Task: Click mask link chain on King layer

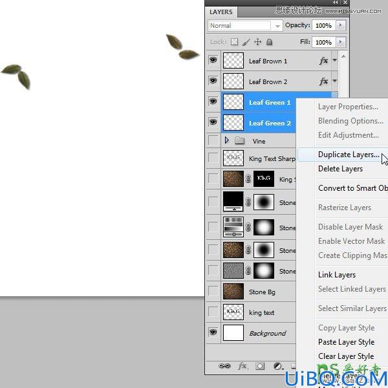Action: point(248,178)
